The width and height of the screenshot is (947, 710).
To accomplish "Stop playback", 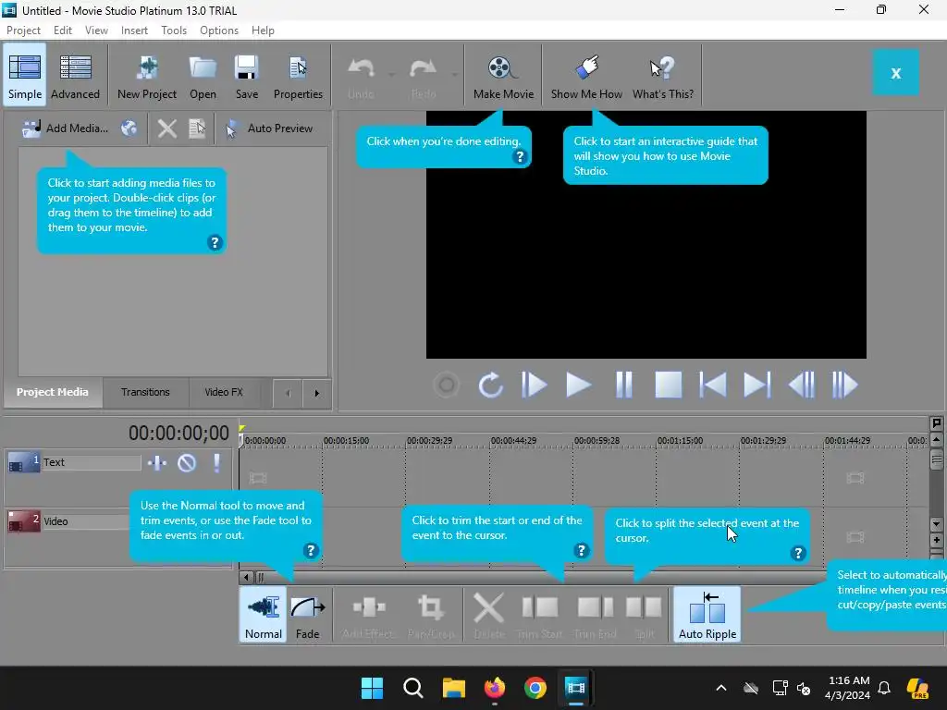I will tap(668, 385).
